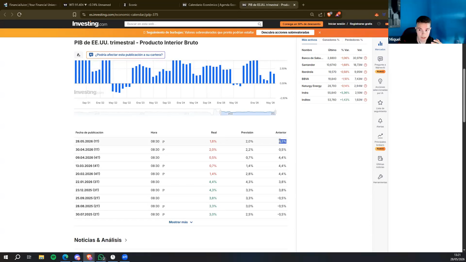Bookmark this page with bookmark icon

75,14
